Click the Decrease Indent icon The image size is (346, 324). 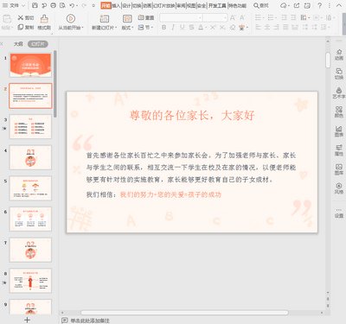[x=285, y=18]
